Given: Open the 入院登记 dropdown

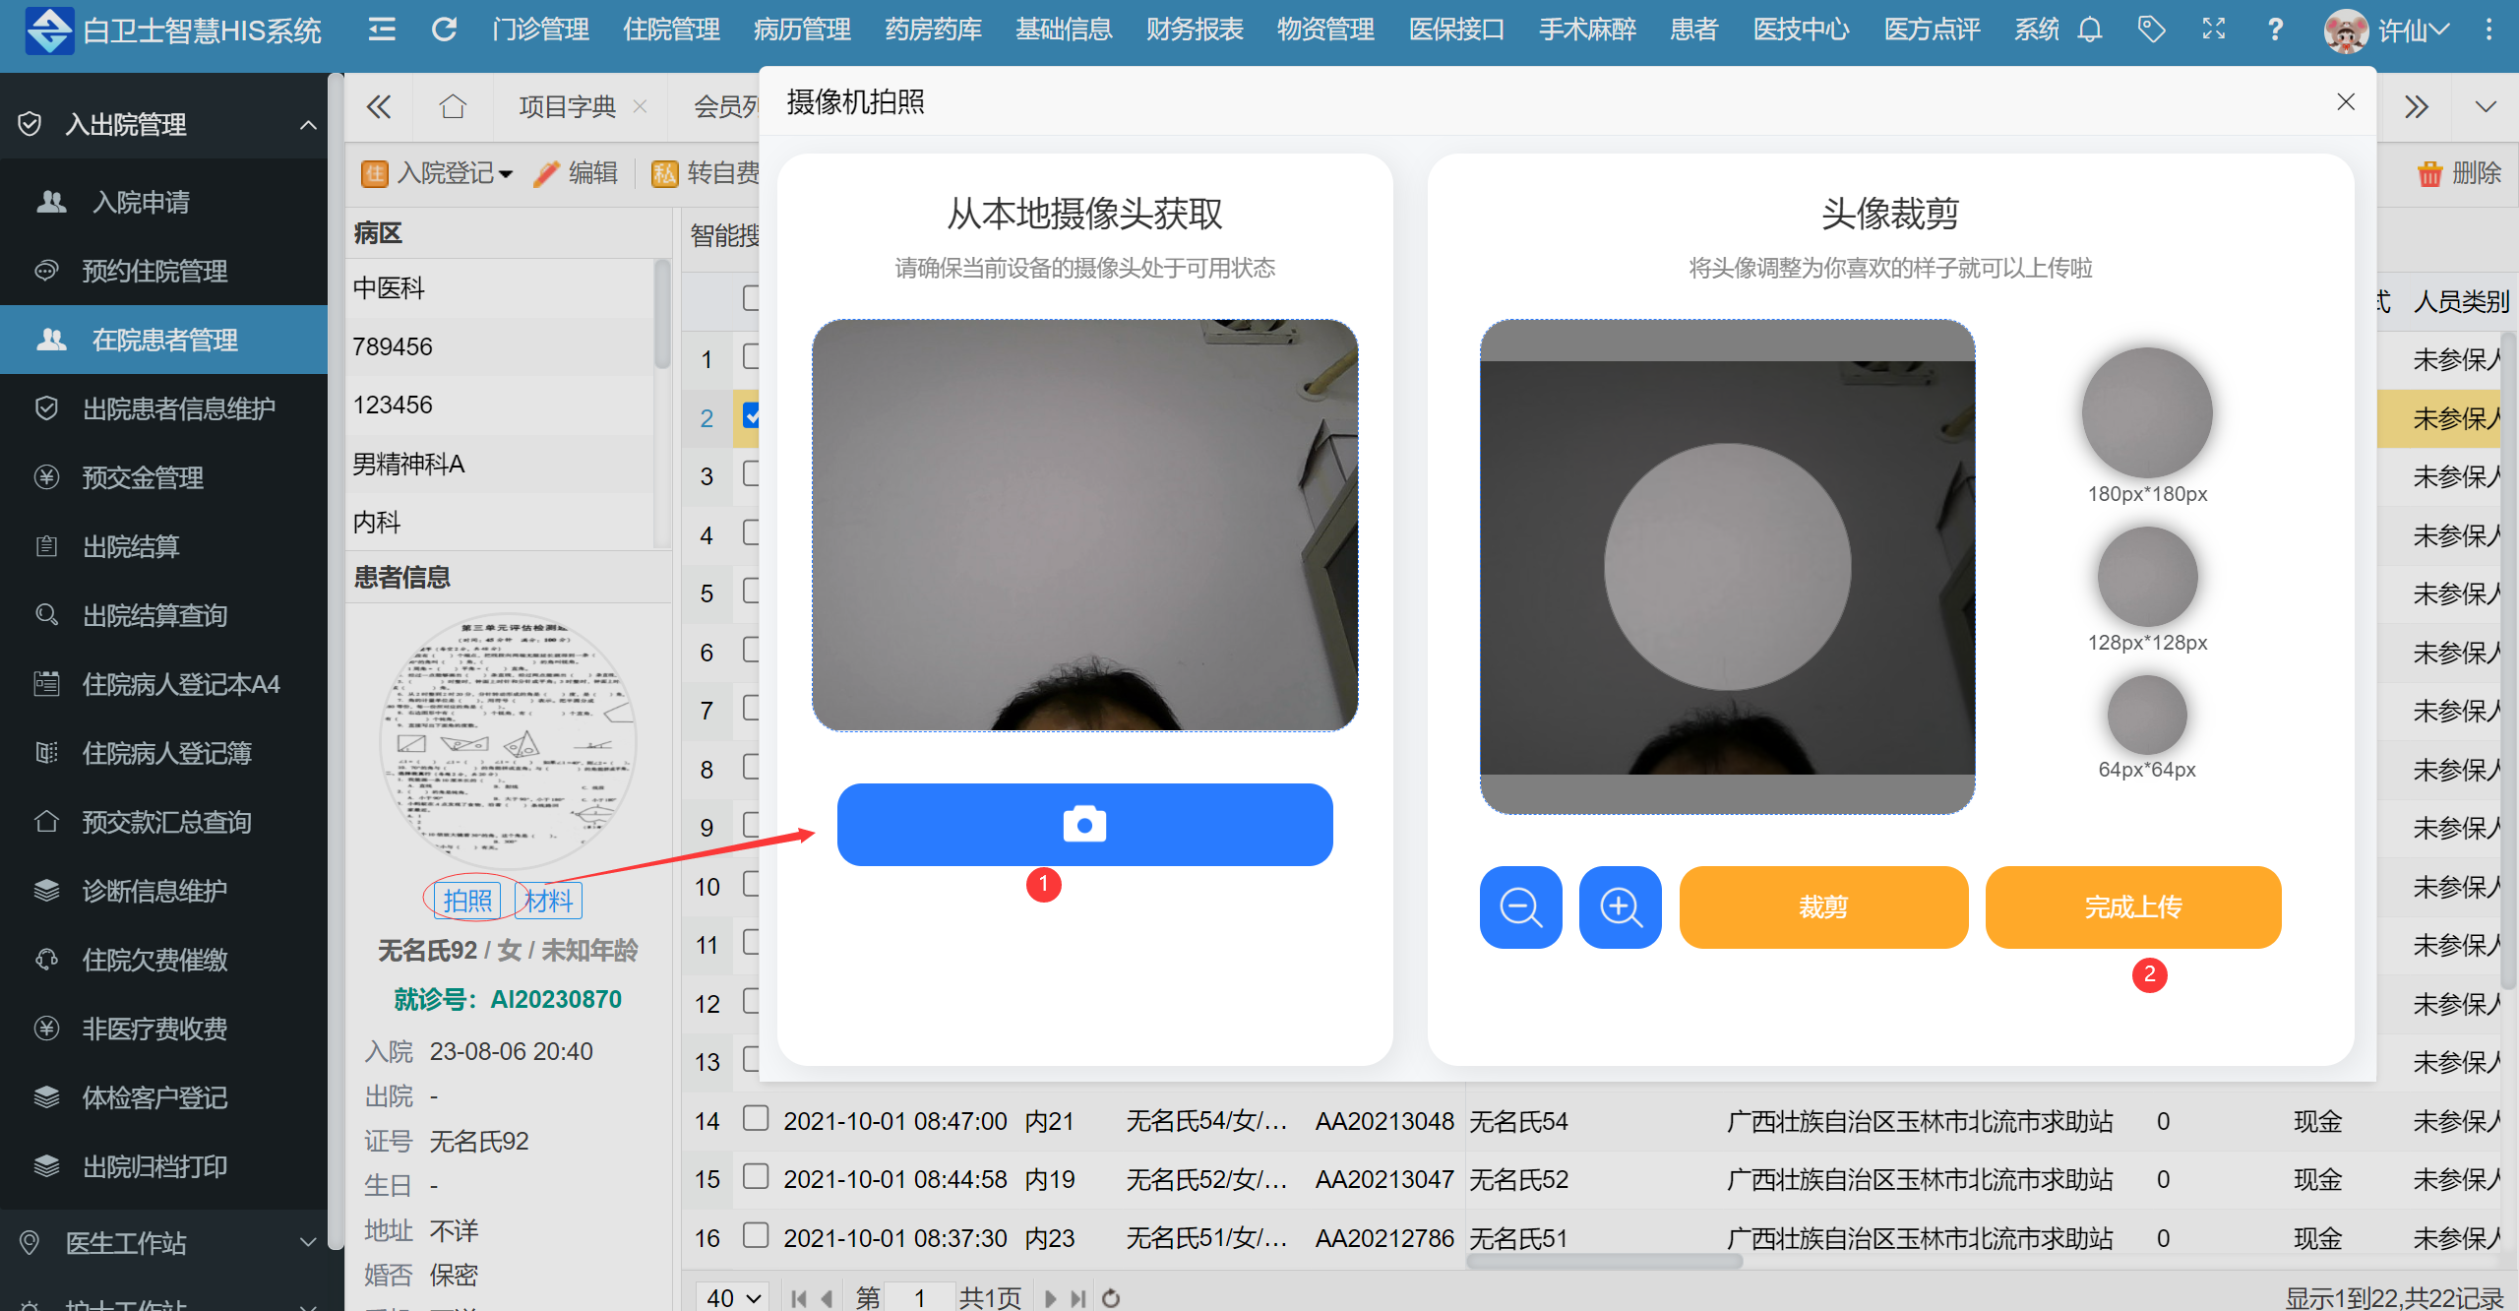Looking at the screenshot, I should (x=437, y=173).
